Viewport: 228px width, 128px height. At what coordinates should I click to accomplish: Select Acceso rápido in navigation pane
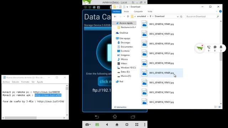pos(126,23)
